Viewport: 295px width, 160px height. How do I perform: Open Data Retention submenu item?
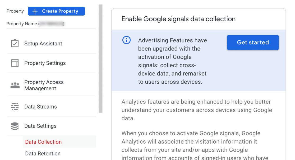pos(43,153)
